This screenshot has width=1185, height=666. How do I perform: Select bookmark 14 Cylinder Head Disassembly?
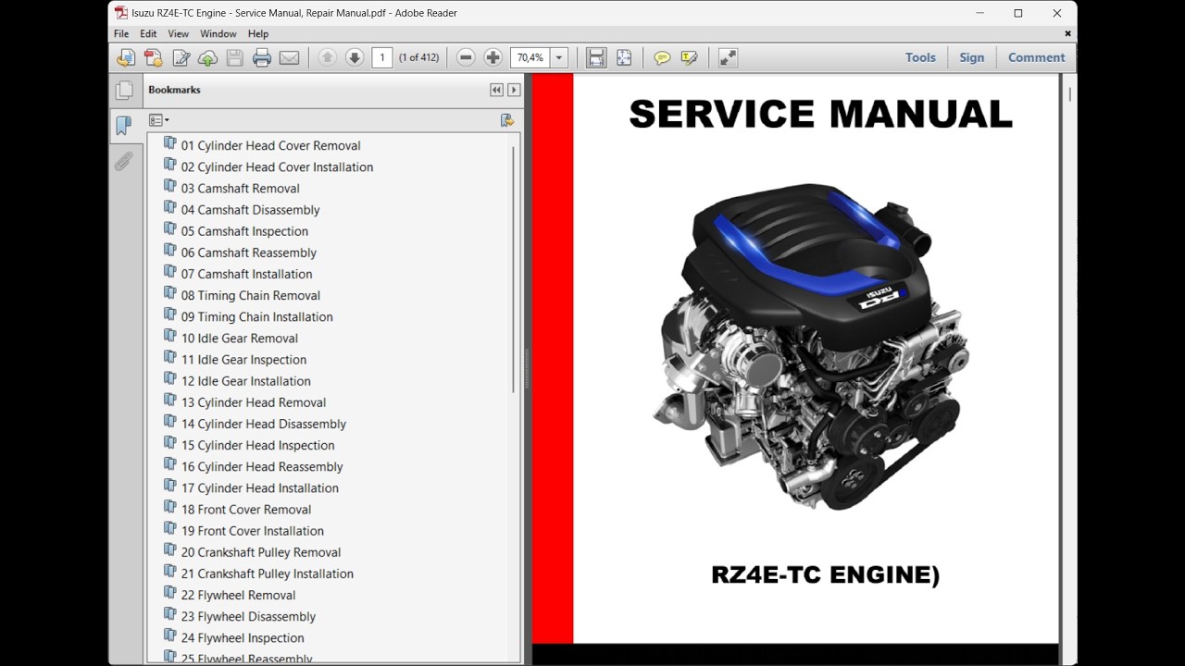click(x=263, y=424)
